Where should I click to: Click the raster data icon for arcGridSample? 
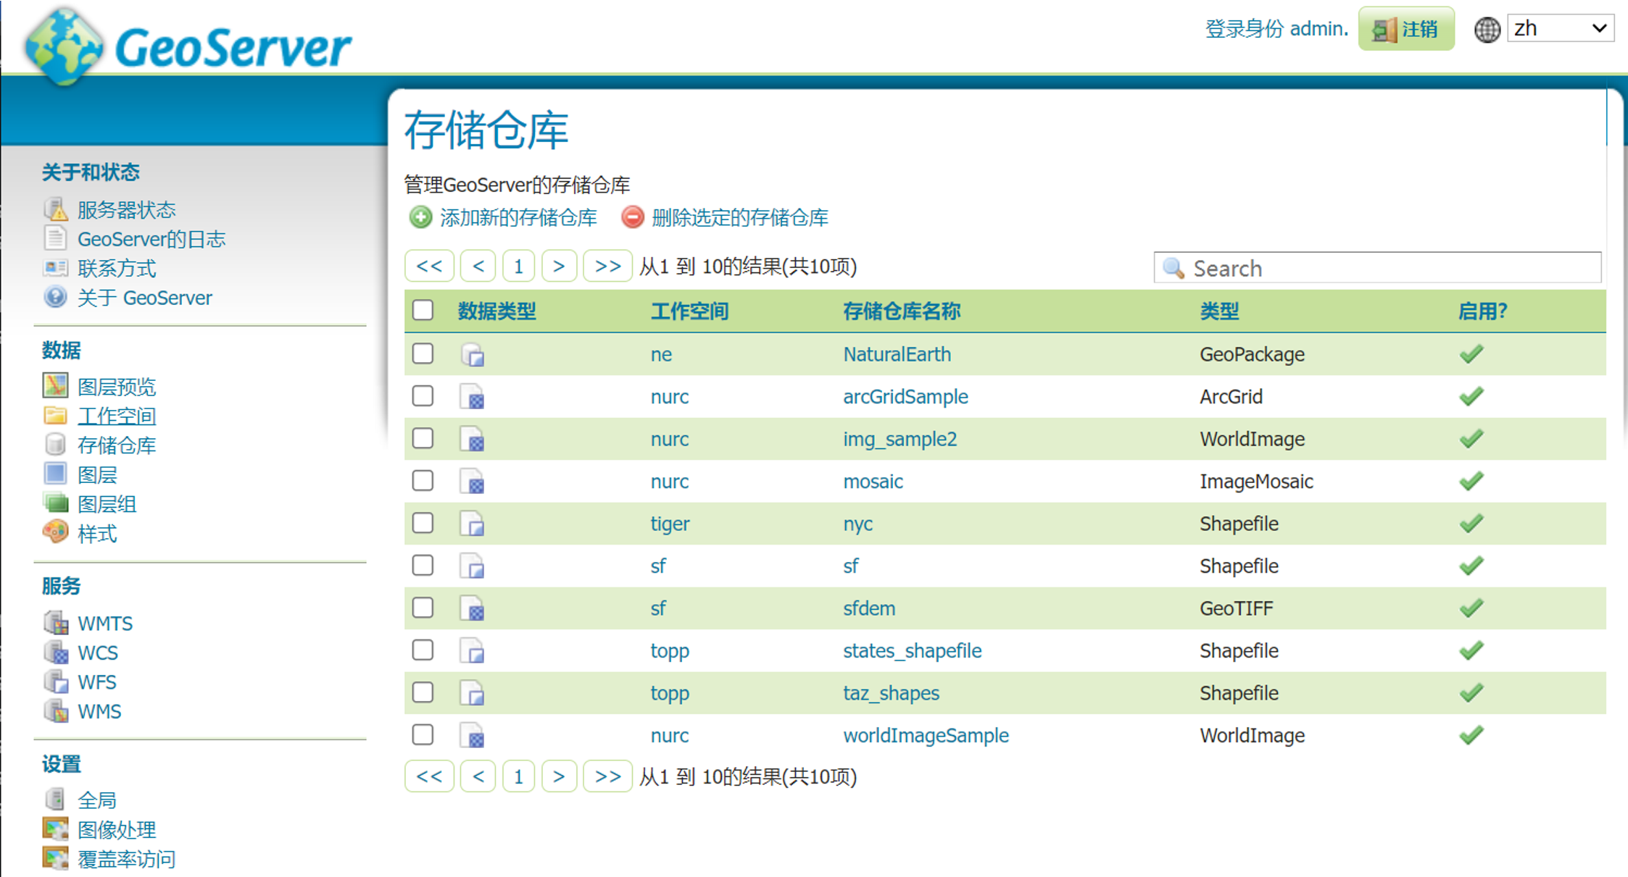pos(473,397)
